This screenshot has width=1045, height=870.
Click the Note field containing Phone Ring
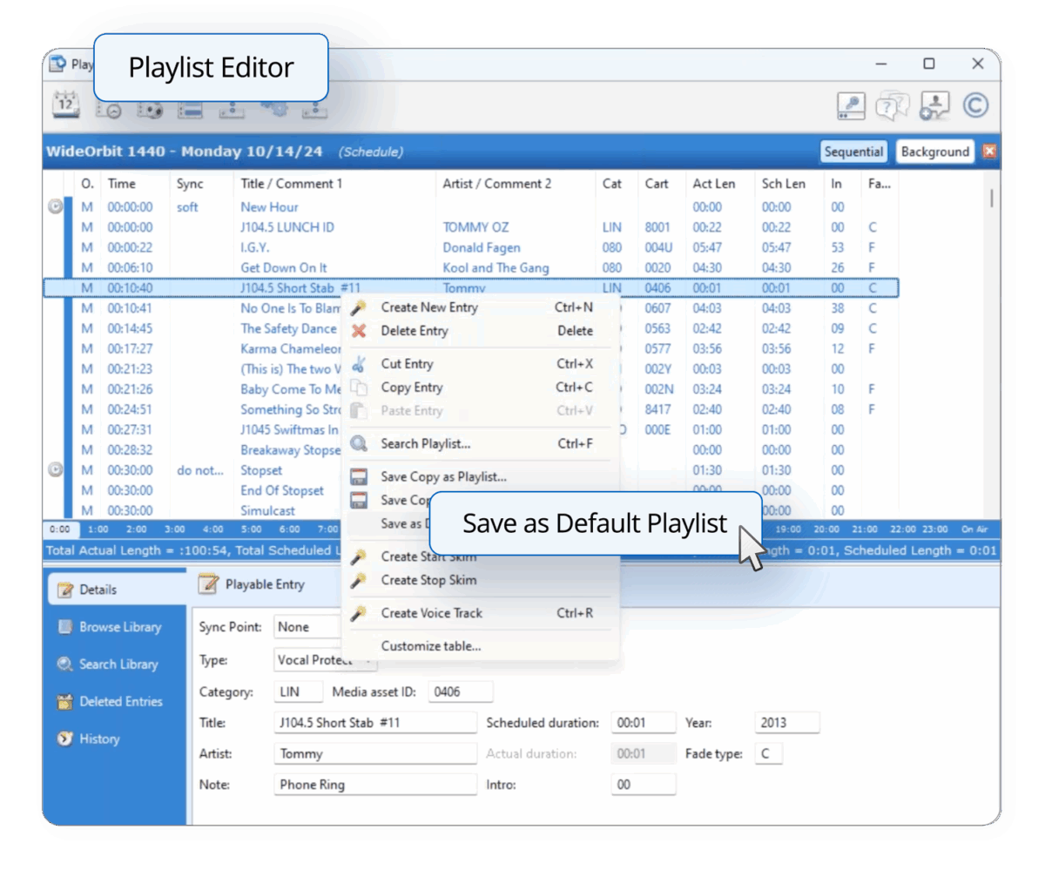point(375,785)
